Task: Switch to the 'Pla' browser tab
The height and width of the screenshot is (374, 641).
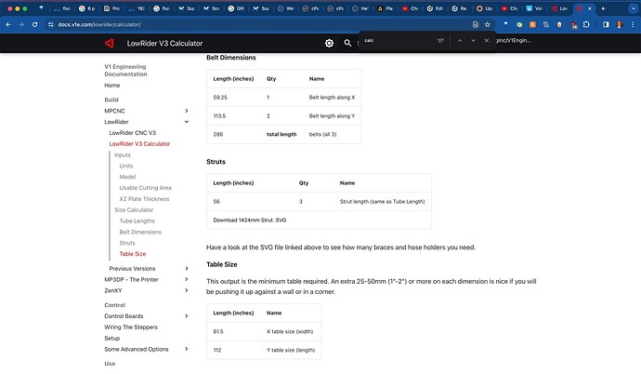Action: (385, 8)
